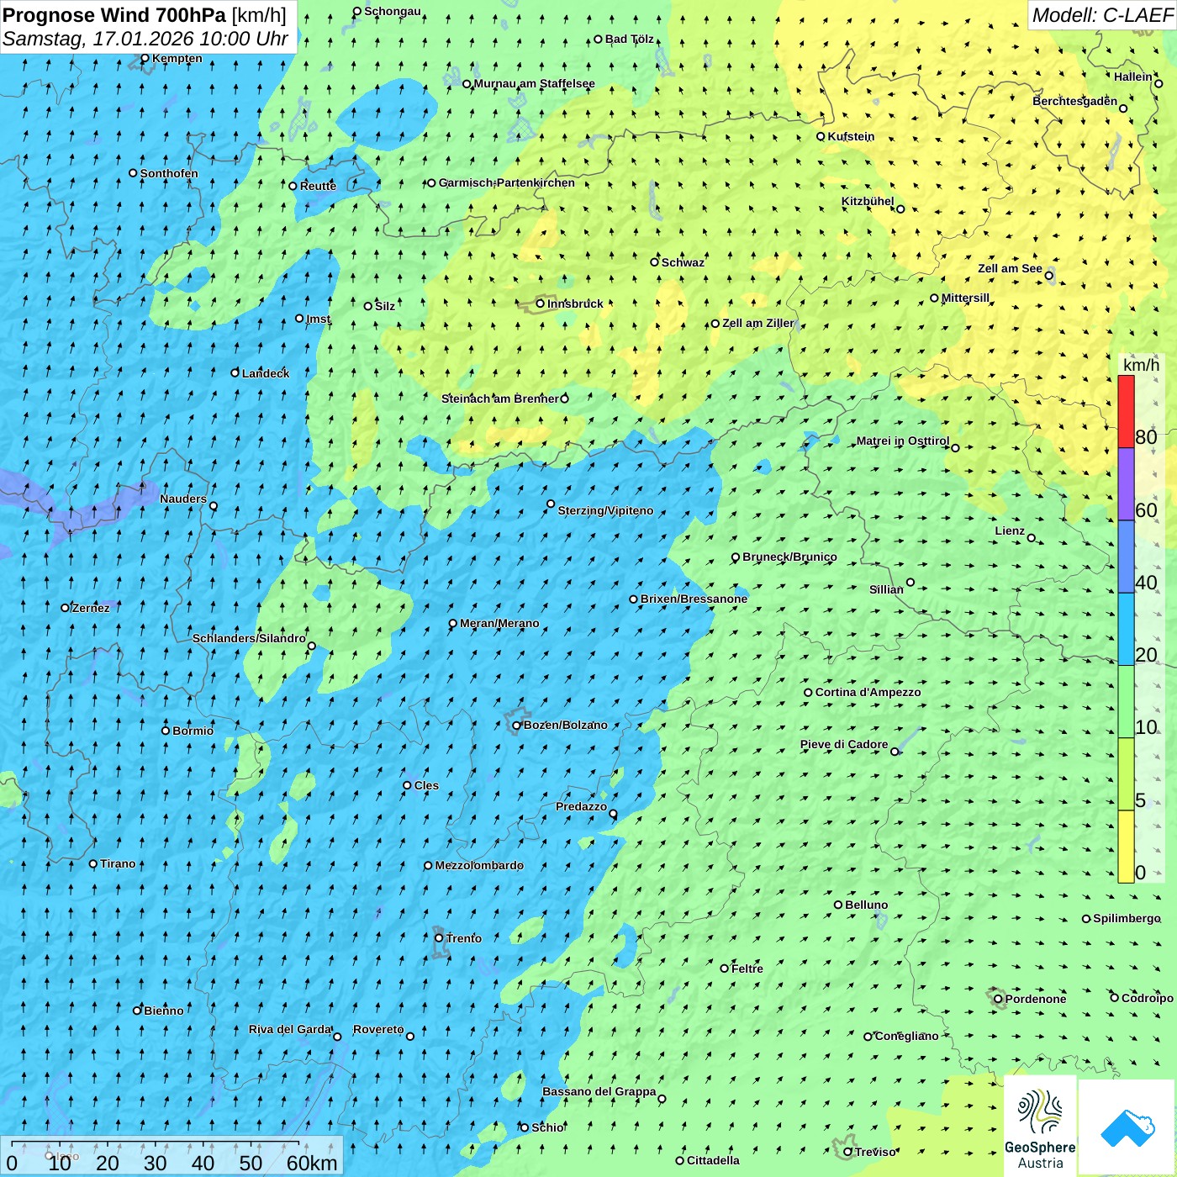
Task: Click the purple 60 km/h legend band
Action: 1126,484
